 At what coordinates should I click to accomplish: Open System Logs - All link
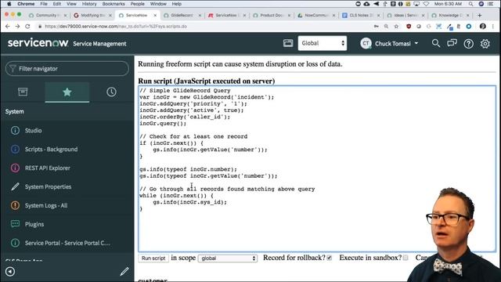click(46, 205)
